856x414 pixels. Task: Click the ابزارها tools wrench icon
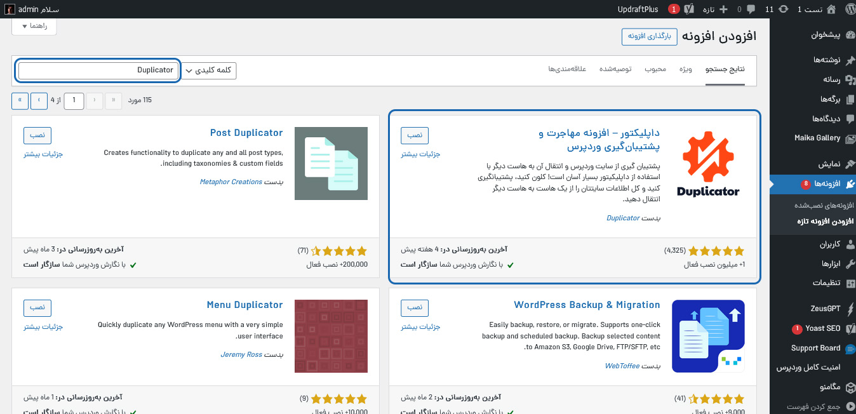pos(850,264)
